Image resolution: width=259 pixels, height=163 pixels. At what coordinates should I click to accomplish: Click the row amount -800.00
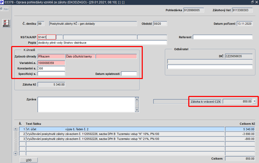click(240, 139)
